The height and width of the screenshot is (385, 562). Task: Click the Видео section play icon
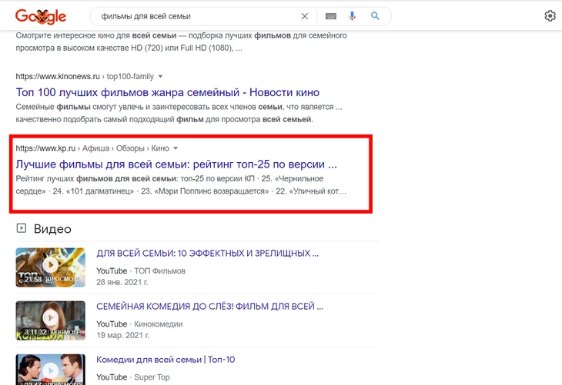click(22, 228)
